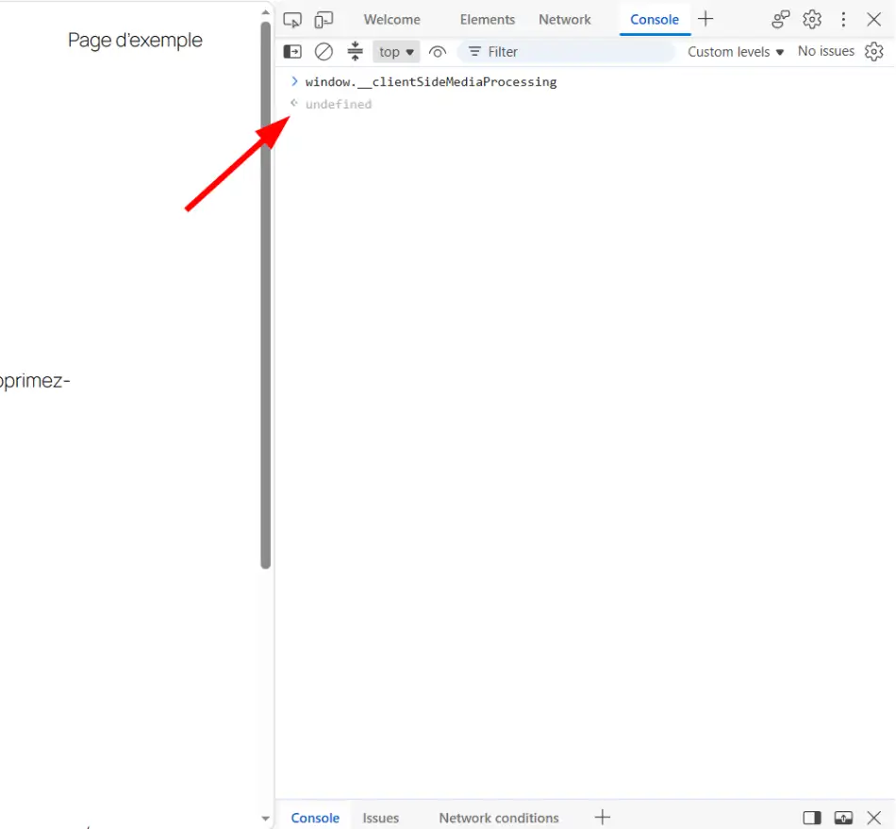This screenshot has width=896, height=829.
Task: Click the drawer dock-side toggle icon
Action: click(811, 818)
